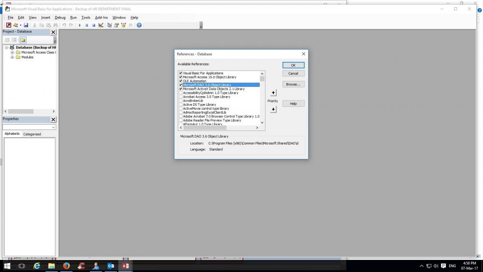Click the View Microsoft Access toolbar icon
The image size is (483, 272).
pyautogui.click(x=9, y=25)
